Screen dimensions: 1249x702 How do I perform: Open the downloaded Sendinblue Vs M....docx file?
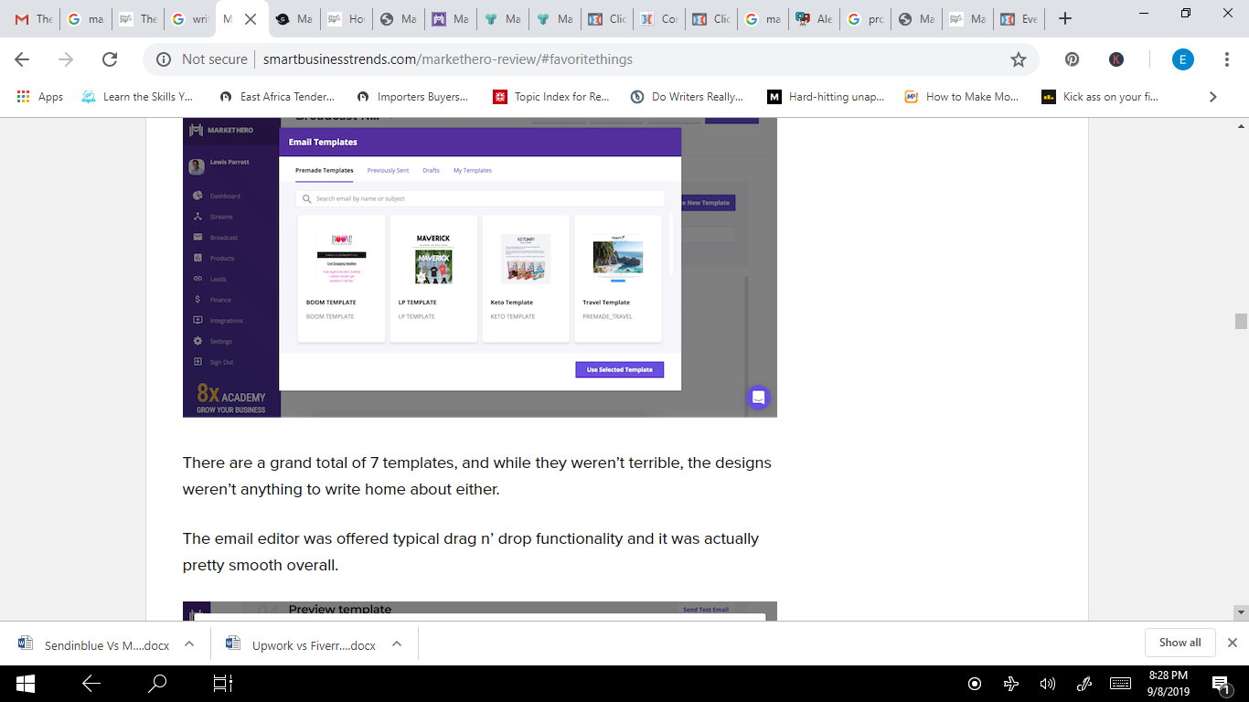(x=94, y=644)
